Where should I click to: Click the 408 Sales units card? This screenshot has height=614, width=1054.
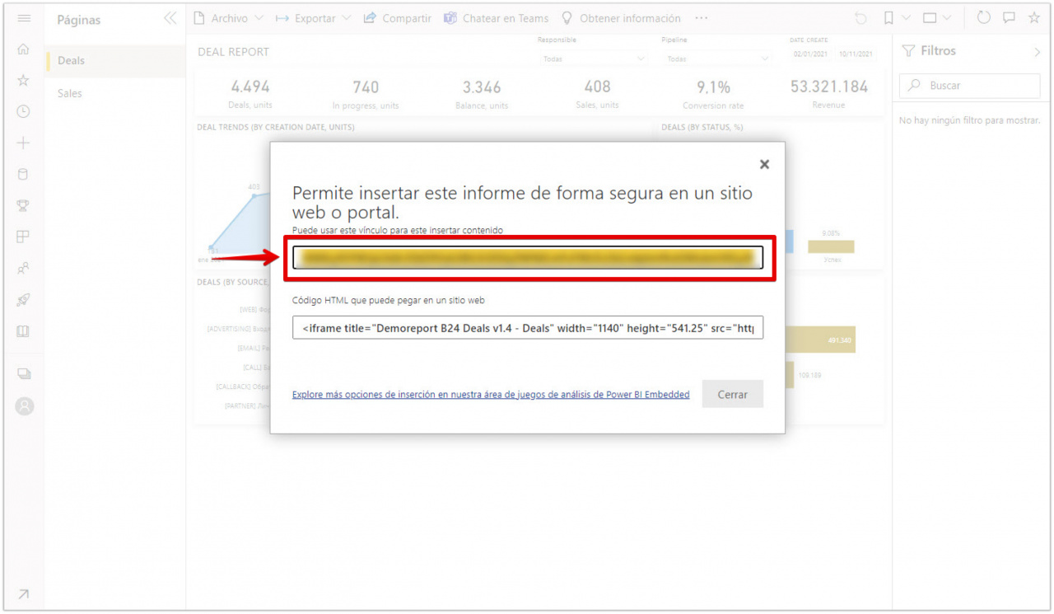coord(597,94)
